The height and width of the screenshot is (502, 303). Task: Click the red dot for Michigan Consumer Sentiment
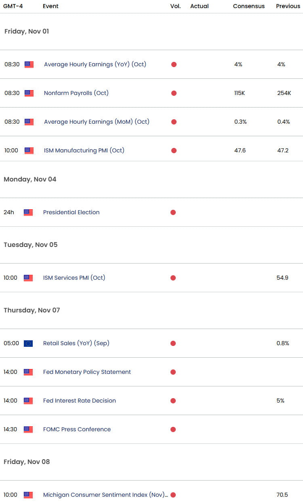coord(173,495)
